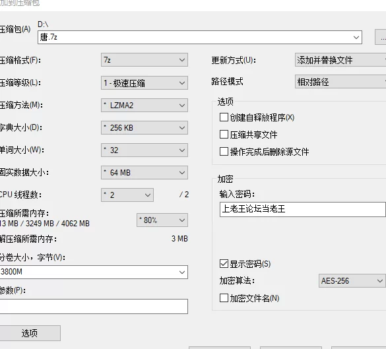386x349 pixels.
Task: Expand the 固实数据大小 64 MB dropdown
Action: click(145, 173)
